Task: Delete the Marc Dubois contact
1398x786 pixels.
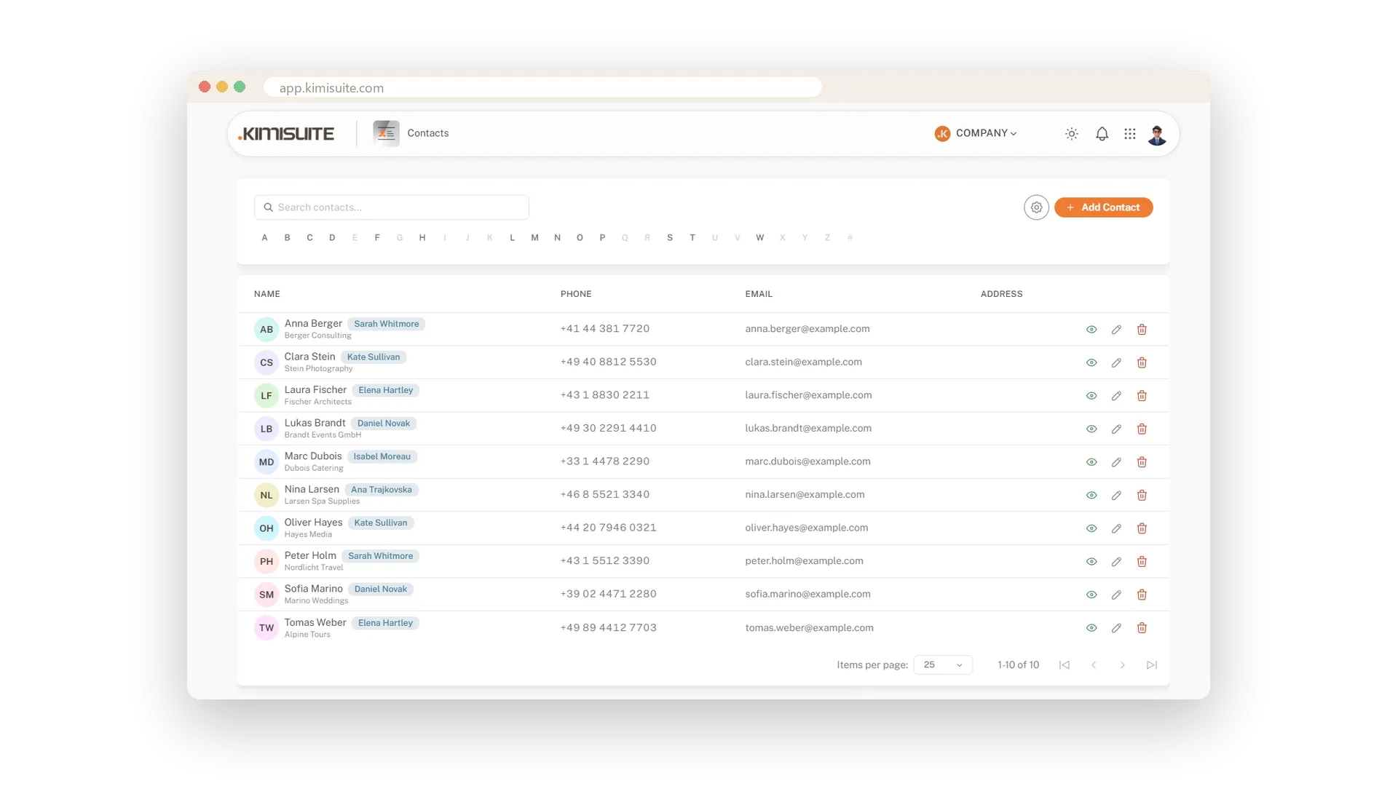Action: (1142, 462)
